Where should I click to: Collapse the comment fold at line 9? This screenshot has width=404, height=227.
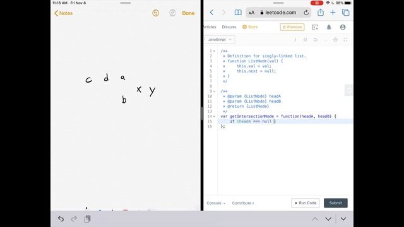point(214,91)
